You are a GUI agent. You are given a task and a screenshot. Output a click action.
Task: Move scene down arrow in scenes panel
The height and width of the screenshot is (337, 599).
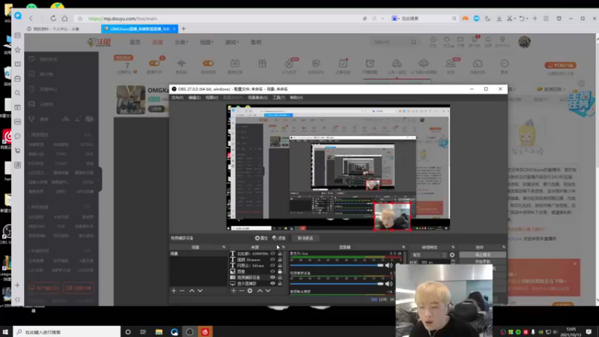[x=200, y=291]
